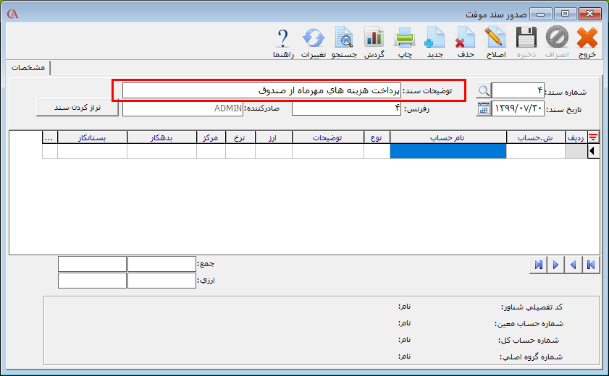Click the مرکز column header

click(x=211, y=137)
